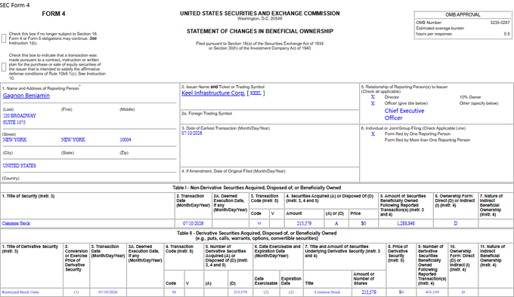Screen dimensions: 514x297
Task: Select the SUITE 1075 address line
Action: [14, 122]
